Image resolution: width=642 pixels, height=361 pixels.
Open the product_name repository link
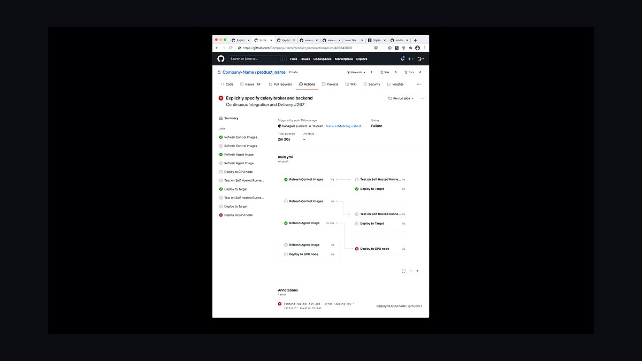[x=271, y=72]
